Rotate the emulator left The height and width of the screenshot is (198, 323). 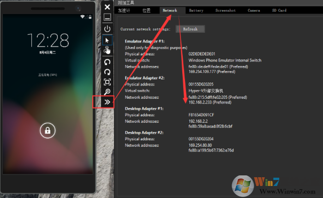tap(107, 62)
